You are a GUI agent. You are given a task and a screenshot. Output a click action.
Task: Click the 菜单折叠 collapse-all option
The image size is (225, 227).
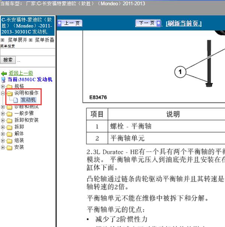pos(45,40)
